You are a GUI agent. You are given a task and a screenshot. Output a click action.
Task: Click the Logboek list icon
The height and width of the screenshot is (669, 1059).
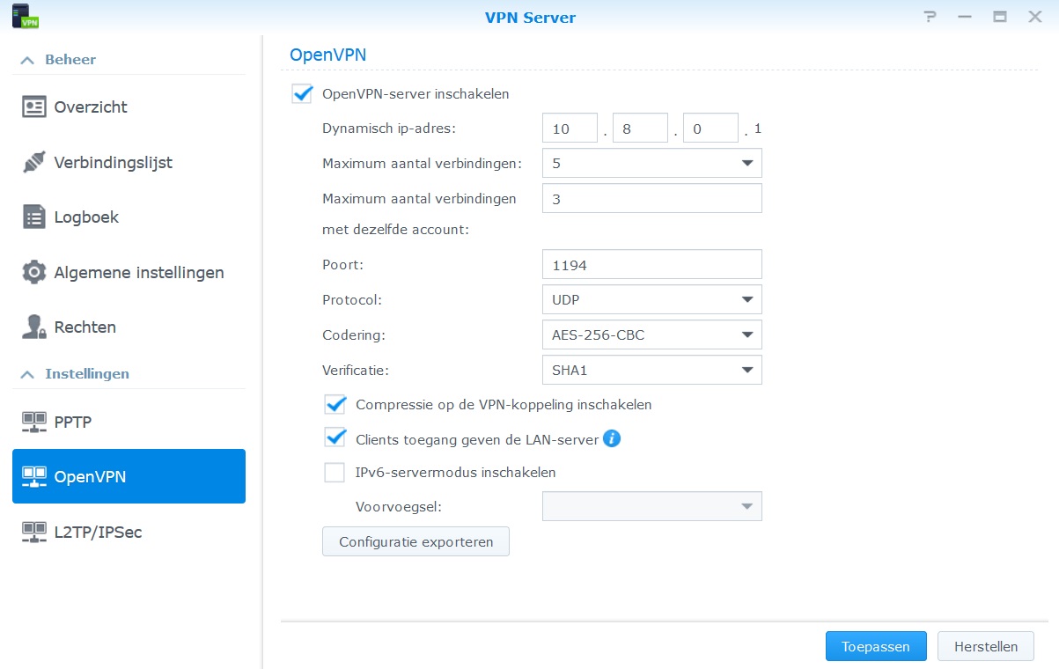34,217
